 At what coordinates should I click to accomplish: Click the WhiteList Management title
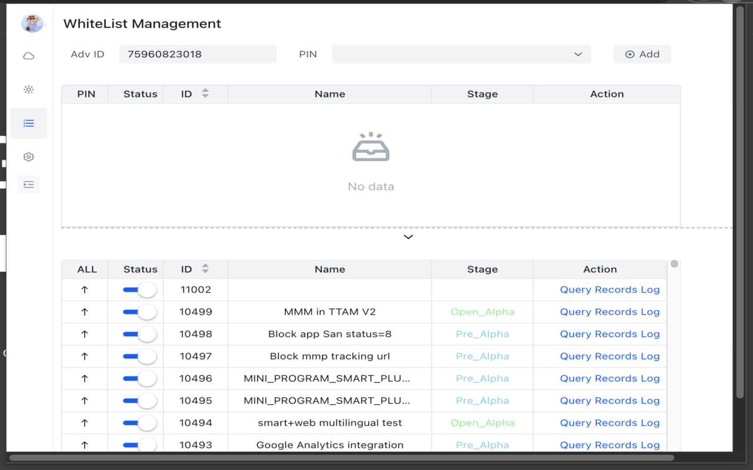[142, 24]
